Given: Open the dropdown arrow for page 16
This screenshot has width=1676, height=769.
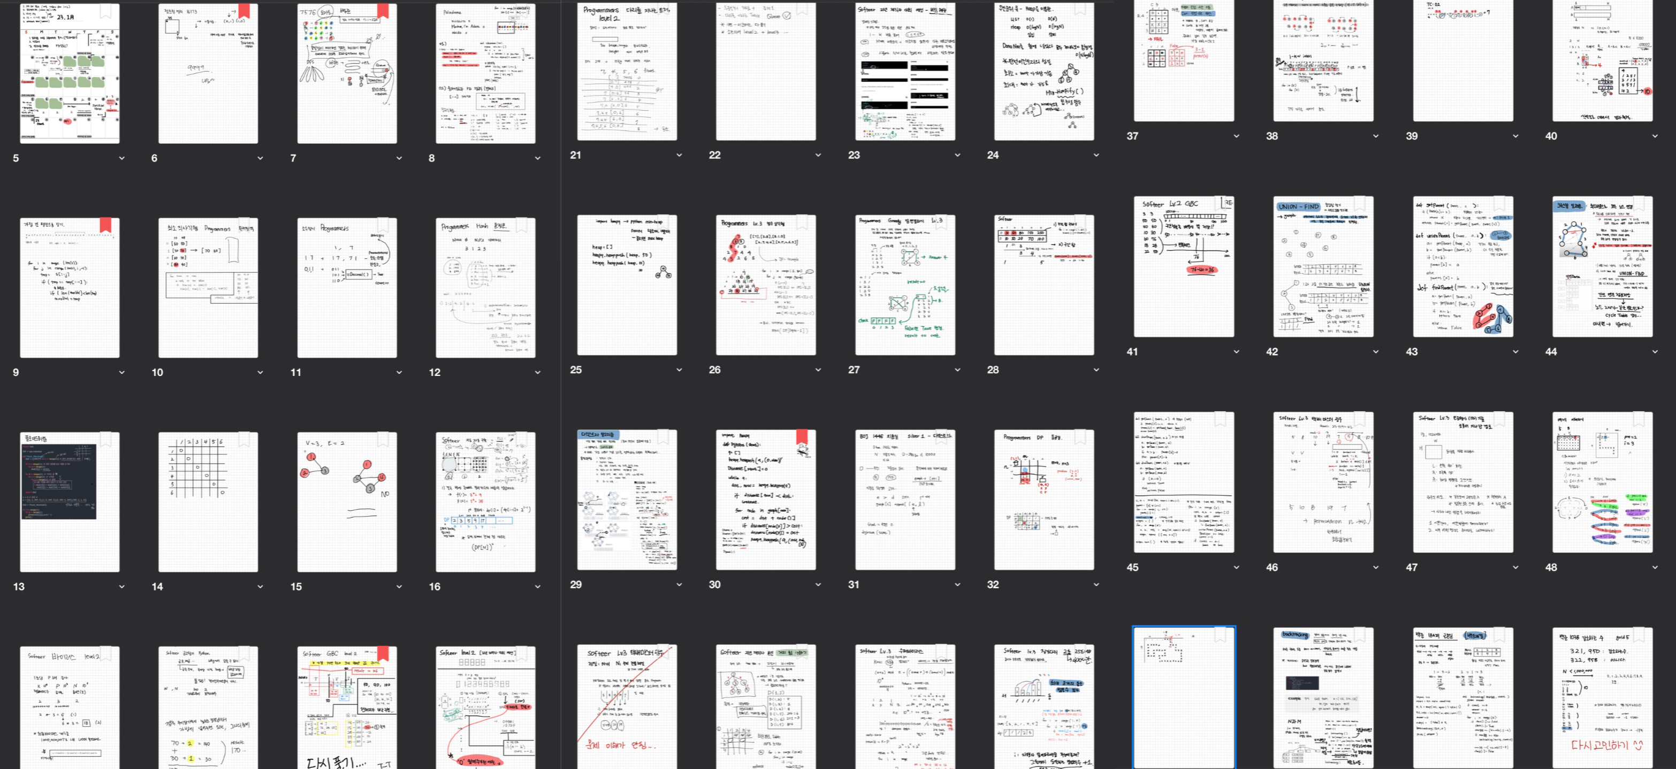Looking at the screenshot, I should click(x=537, y=586).
